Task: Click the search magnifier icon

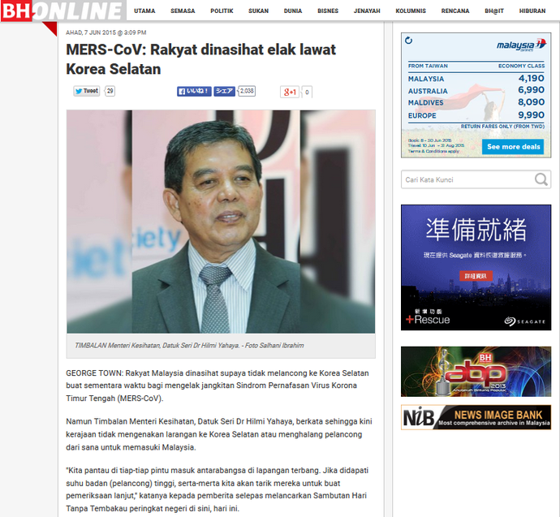Action: 541,179
